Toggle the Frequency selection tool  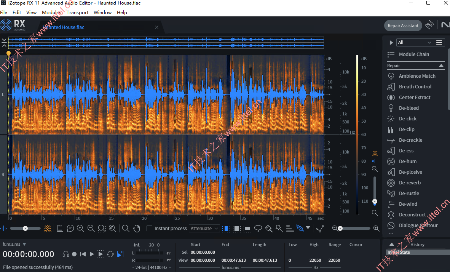(x=247, y=228)
